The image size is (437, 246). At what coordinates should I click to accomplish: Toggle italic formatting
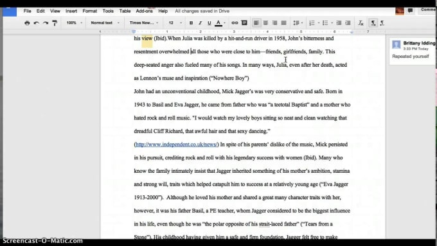(200, 23)
